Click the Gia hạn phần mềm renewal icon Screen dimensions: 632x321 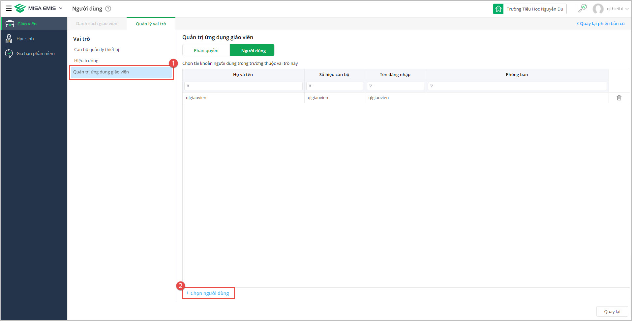(9, 53)
